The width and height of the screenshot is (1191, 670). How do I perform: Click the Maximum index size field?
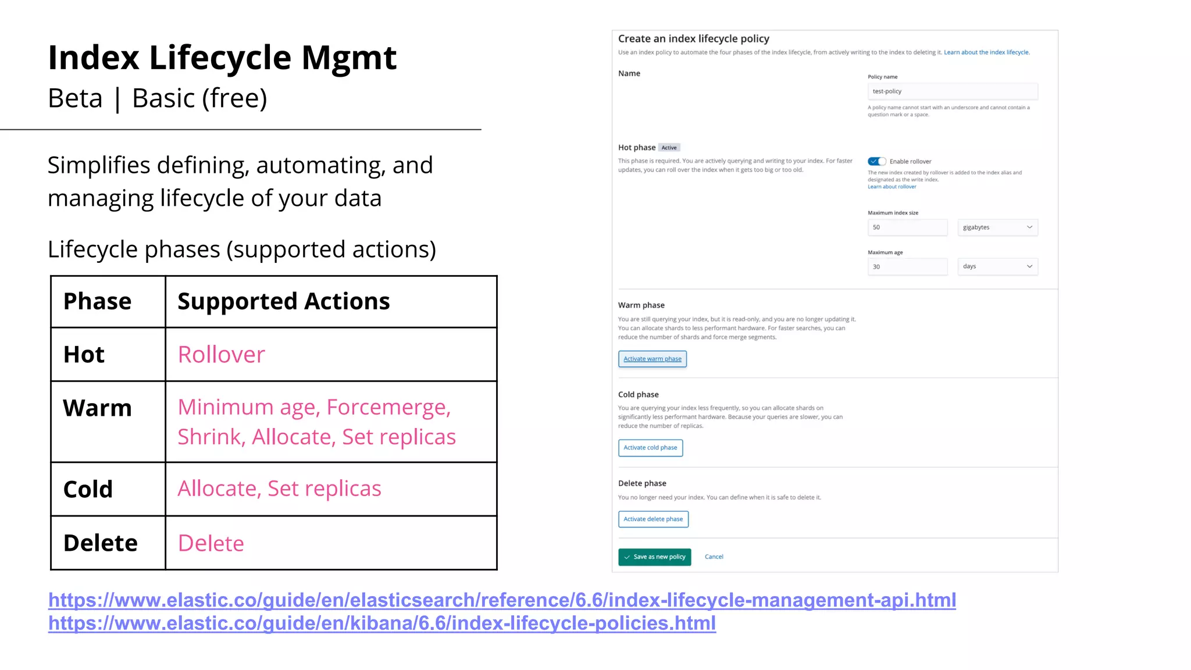907,227
